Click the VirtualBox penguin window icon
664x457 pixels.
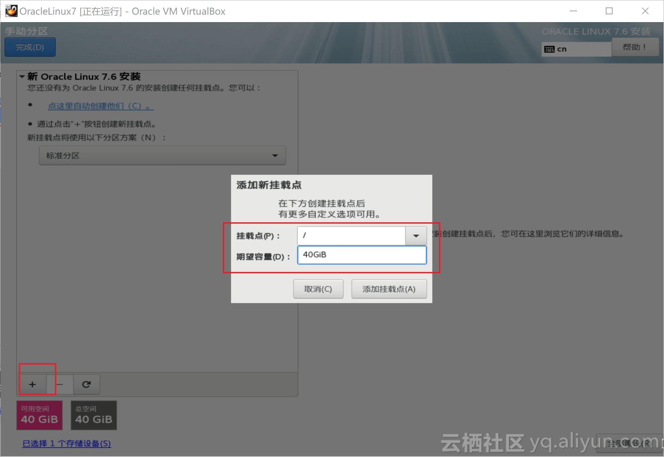[x=11, y=11]
